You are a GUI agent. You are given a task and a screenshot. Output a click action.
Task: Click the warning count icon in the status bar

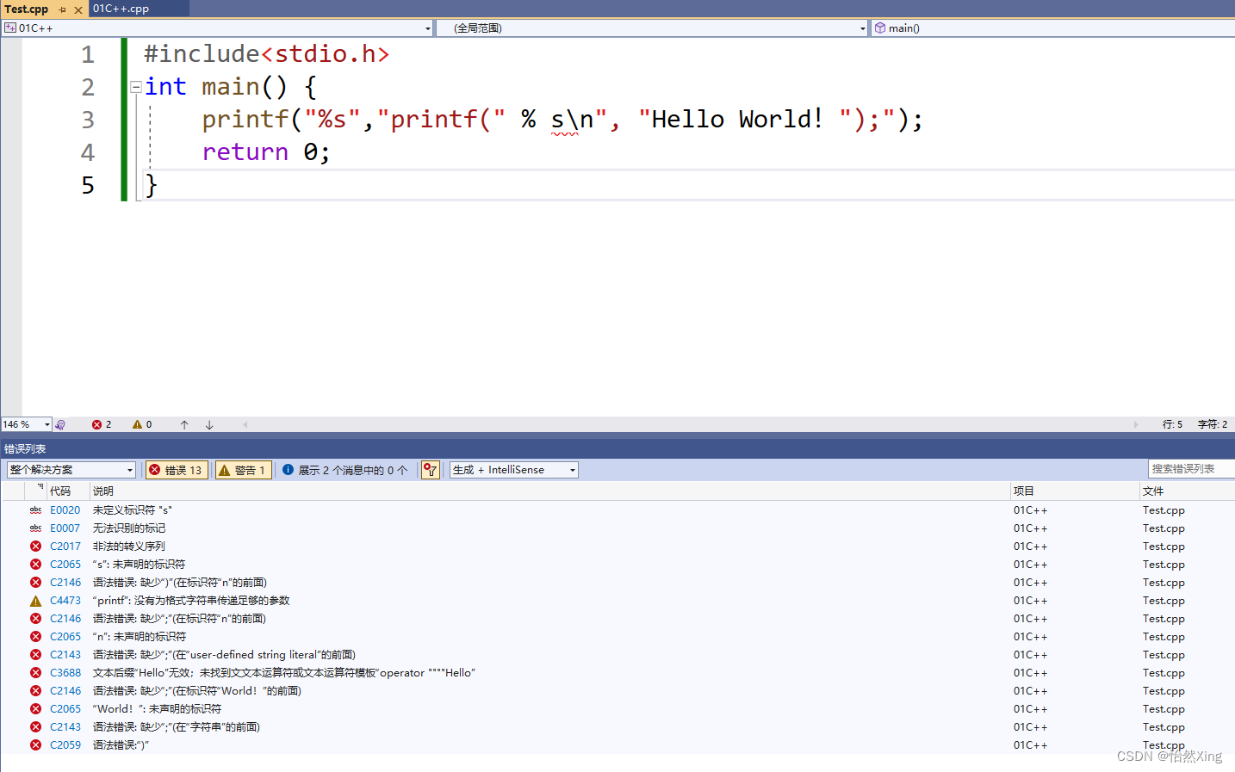pos(138,424)
